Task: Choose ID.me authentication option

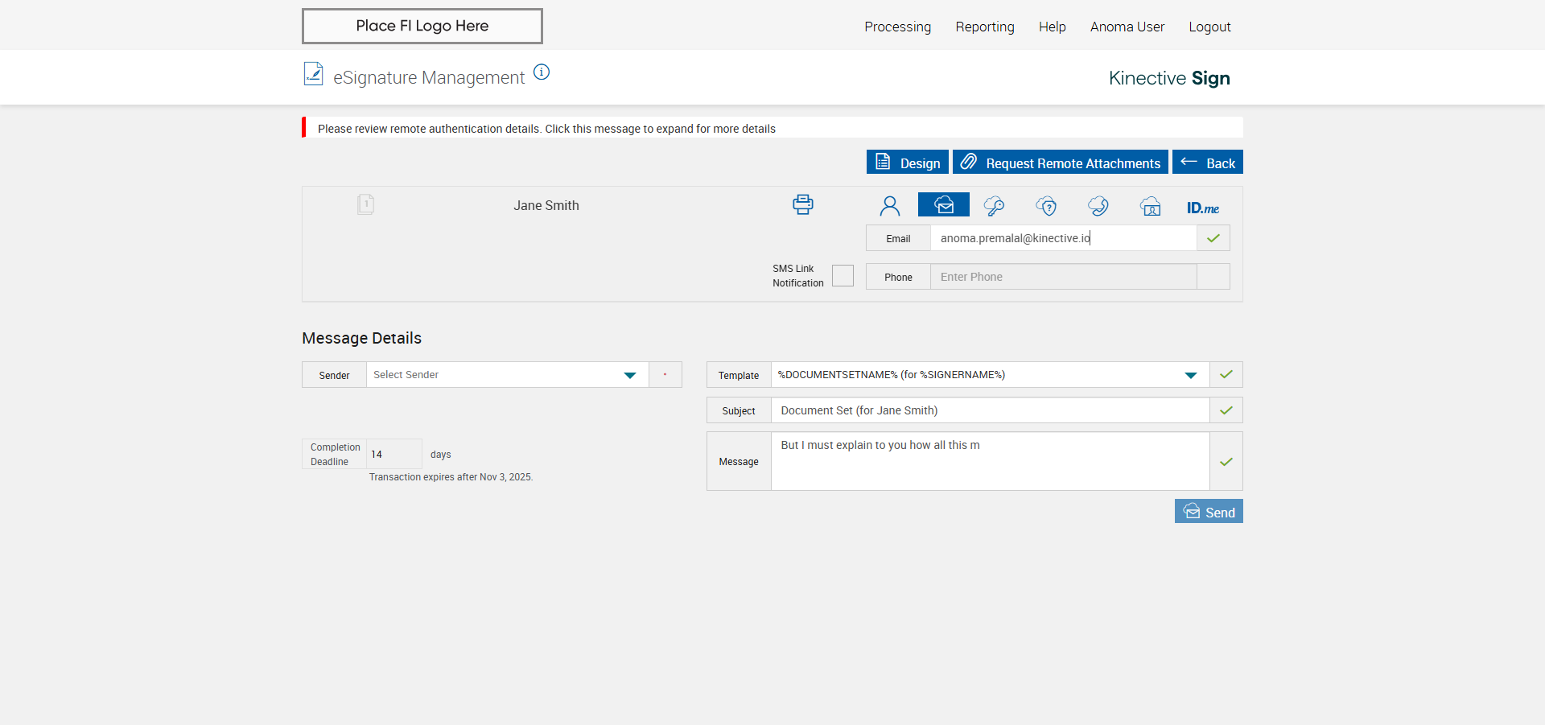Action: click(1202, 208)
